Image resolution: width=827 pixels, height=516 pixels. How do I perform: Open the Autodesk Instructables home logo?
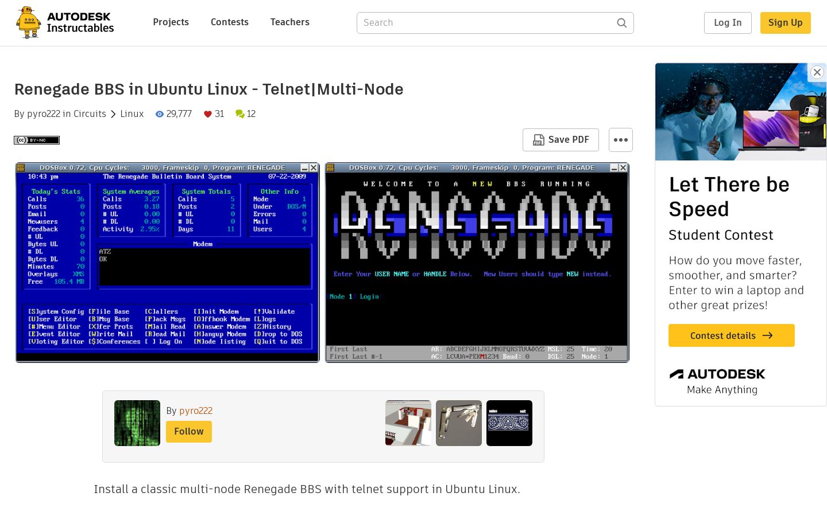65,23
